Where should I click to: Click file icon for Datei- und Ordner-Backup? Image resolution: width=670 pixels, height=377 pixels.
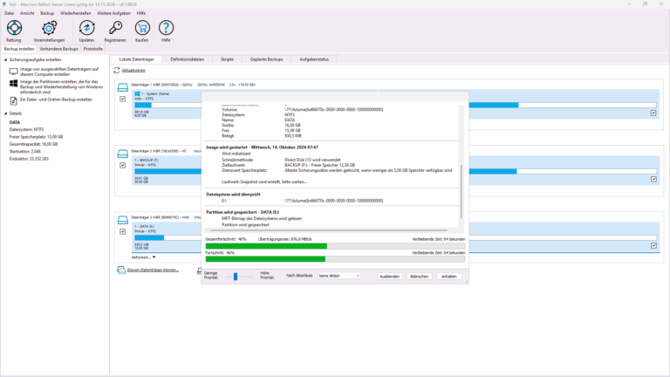(14, 101)
